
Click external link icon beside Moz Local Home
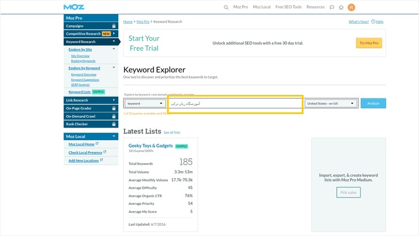(x=97, y=143)
